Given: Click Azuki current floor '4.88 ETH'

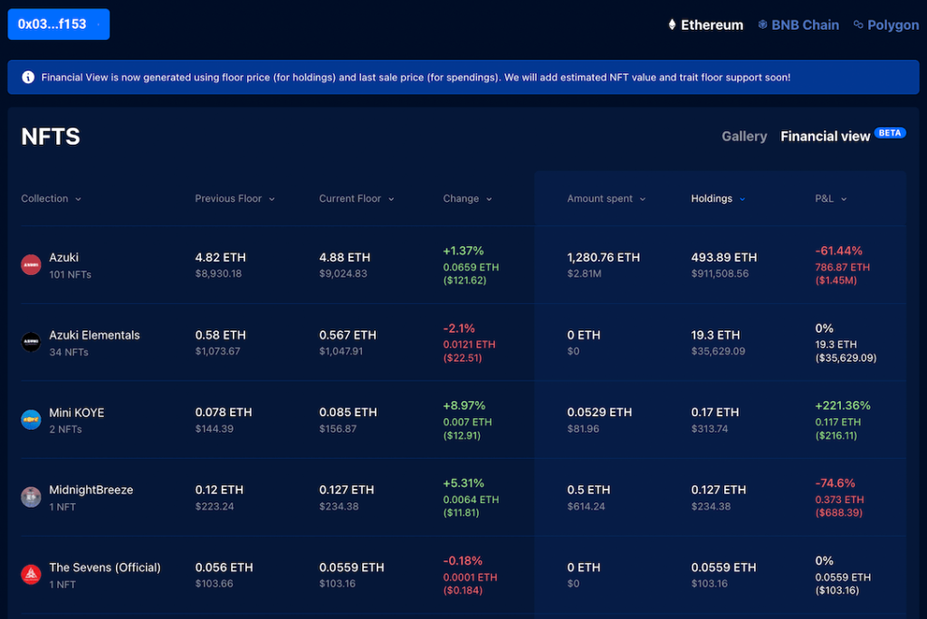Looking at the screenshot, I should (x=345, y=257).
